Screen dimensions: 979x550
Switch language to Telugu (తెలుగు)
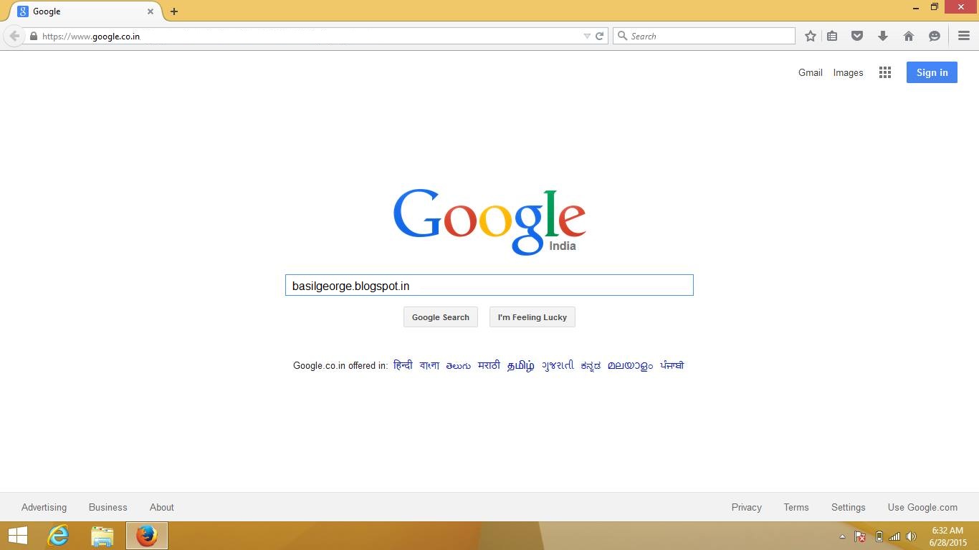(x=458, y=365)
